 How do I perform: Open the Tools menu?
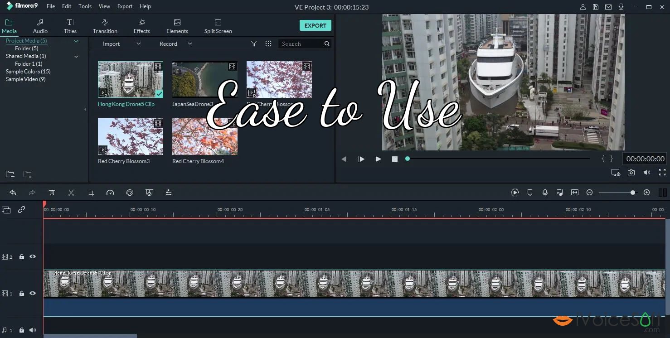click(85, 6)
